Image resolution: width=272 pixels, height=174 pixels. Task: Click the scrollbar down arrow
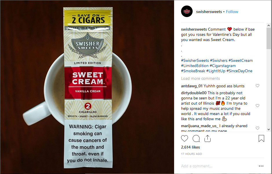point(269,129)
